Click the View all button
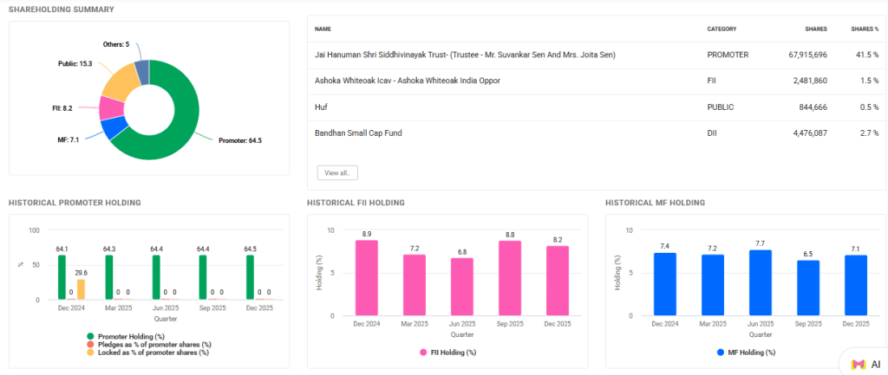Screen dimensions: 888x375 (336, 172)
